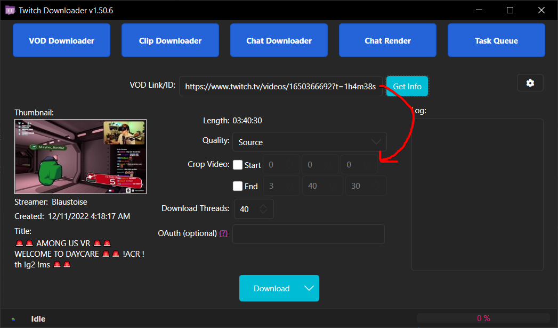Switch to the Chat Render tab

point(387,40)
